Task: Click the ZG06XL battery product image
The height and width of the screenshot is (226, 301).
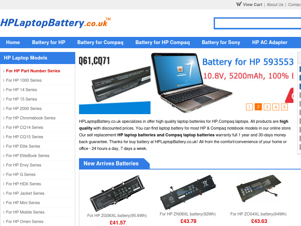Action: 117,193
